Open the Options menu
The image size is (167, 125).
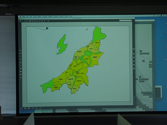pyautogui.click(x=50, y=16)
